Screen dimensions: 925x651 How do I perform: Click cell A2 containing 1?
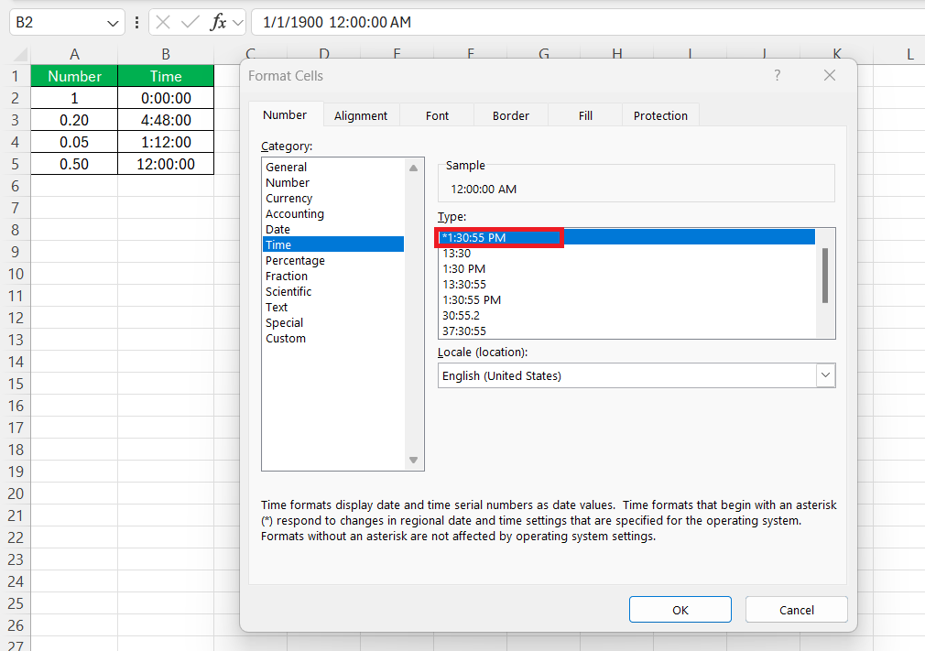pyautogui.click(x=74, y=98)
